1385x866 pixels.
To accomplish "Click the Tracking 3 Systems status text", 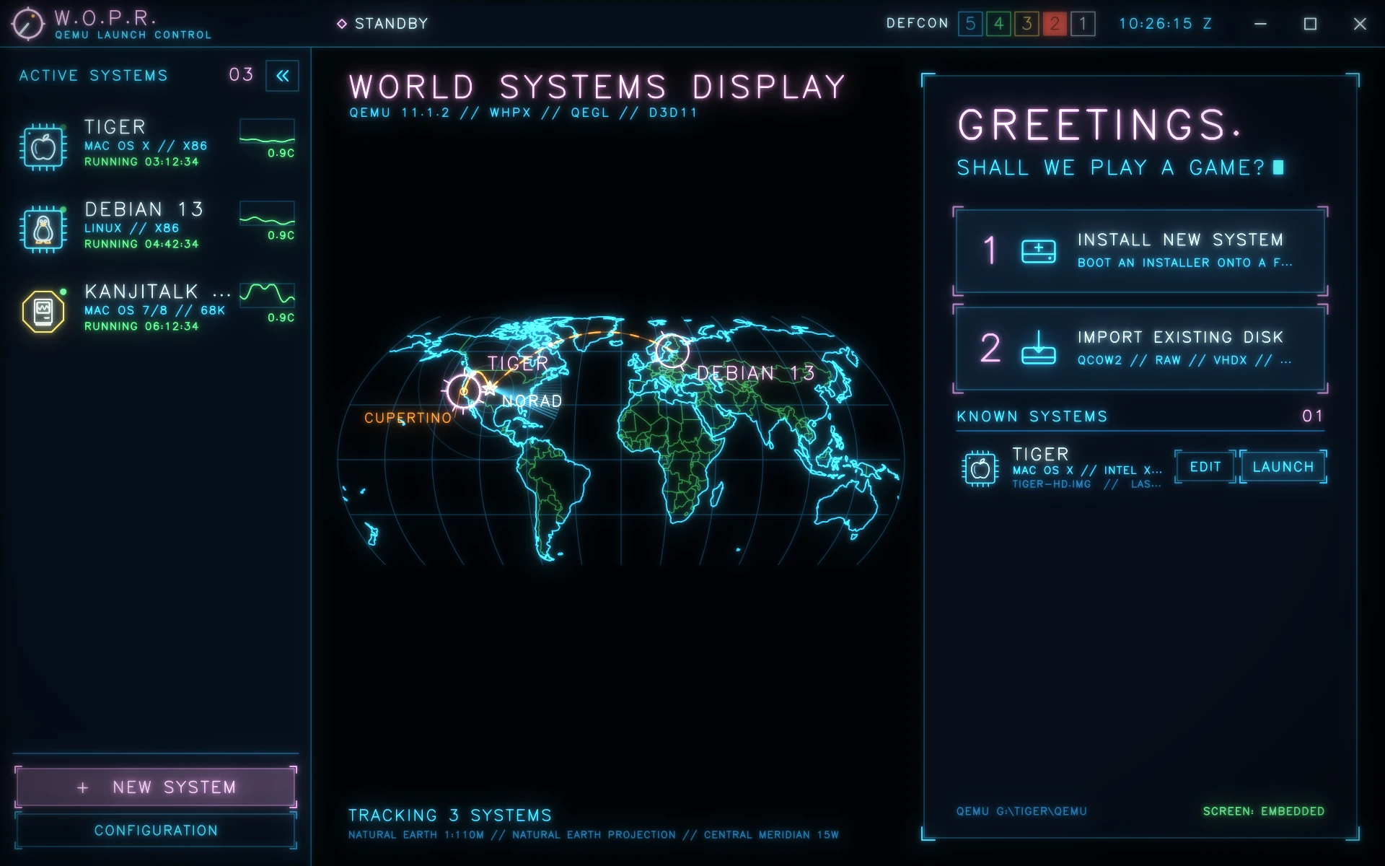I will (x=450, y=815).
